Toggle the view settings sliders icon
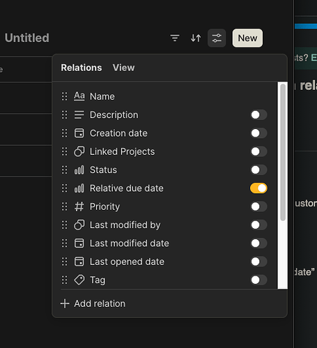The width and height of the screenshot is (317, 348). [217, 38]
